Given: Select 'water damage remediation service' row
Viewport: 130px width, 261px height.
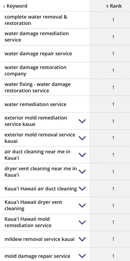Looking at the screenshot, I should click(x=66, y=37).
